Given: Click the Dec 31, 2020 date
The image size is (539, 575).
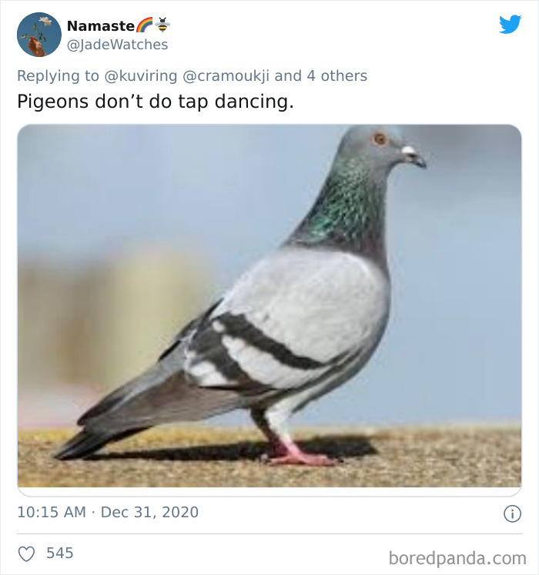Looking at the screenshot, I should (149, 513).
